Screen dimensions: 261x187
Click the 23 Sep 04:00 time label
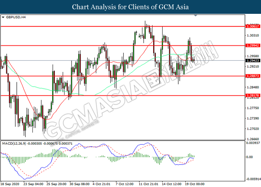[33, 184]
